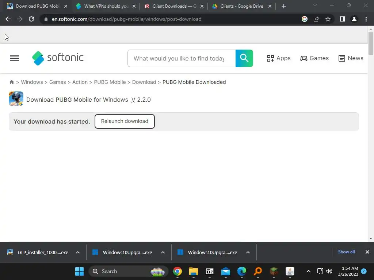Click the Relaunch download button

tap(125, 121)
